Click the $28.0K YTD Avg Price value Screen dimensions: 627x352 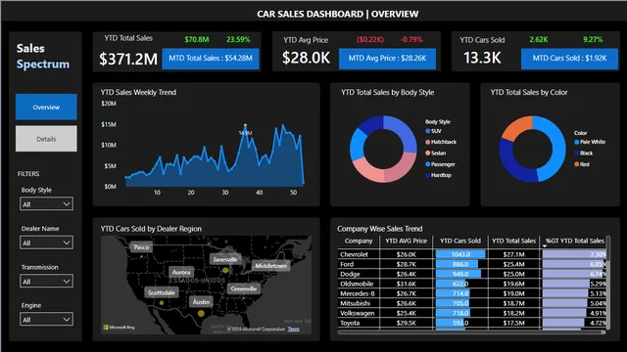click(307, 58)
